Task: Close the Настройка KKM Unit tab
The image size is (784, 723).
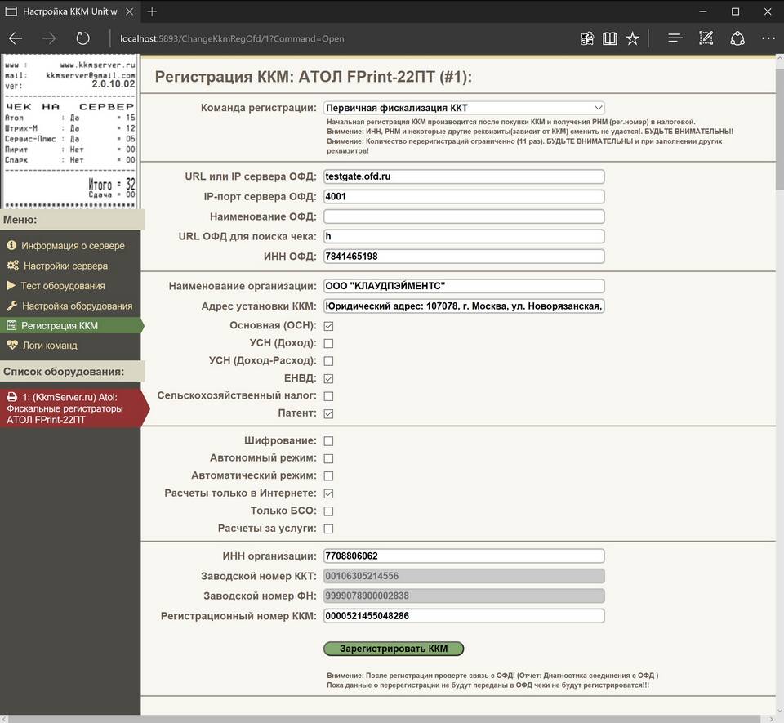Action: tap(130, 11)
